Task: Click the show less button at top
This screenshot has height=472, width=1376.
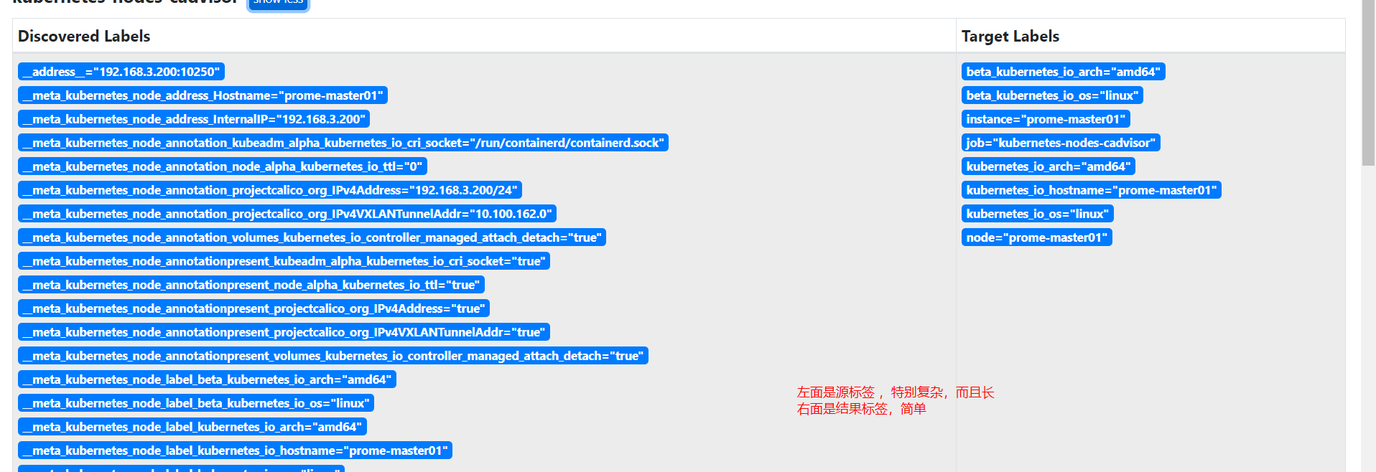Action: click(278, 4)
